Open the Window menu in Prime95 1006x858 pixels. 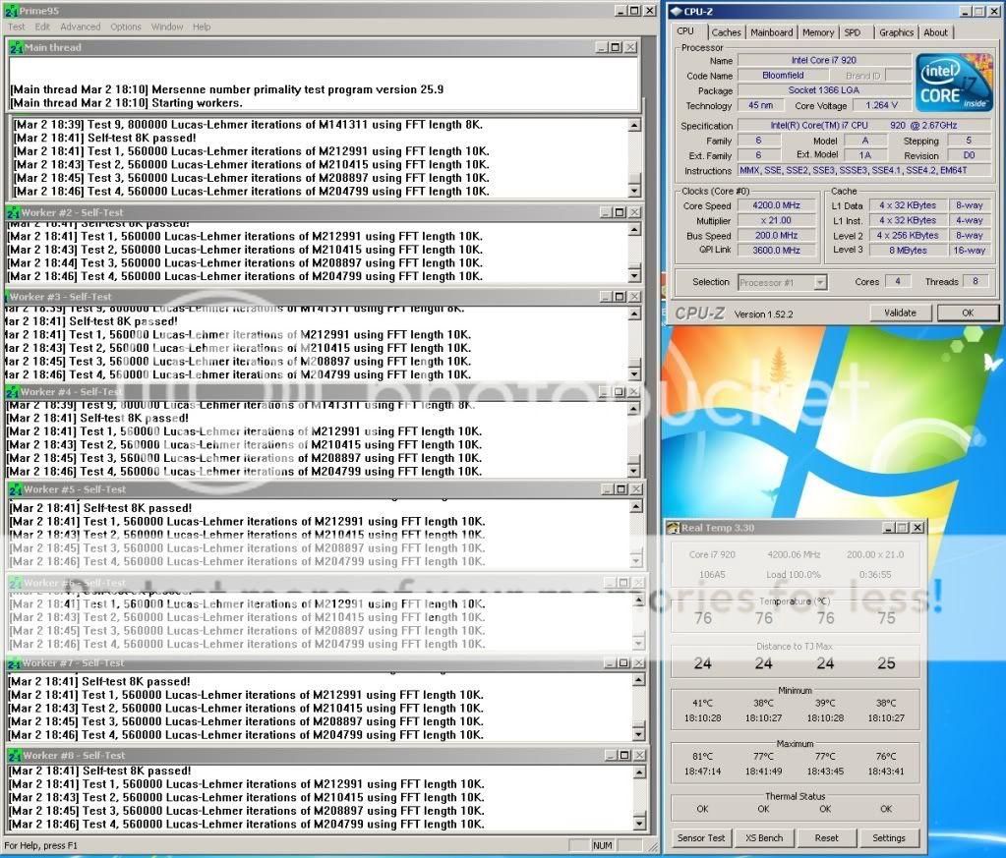[167, 27]
